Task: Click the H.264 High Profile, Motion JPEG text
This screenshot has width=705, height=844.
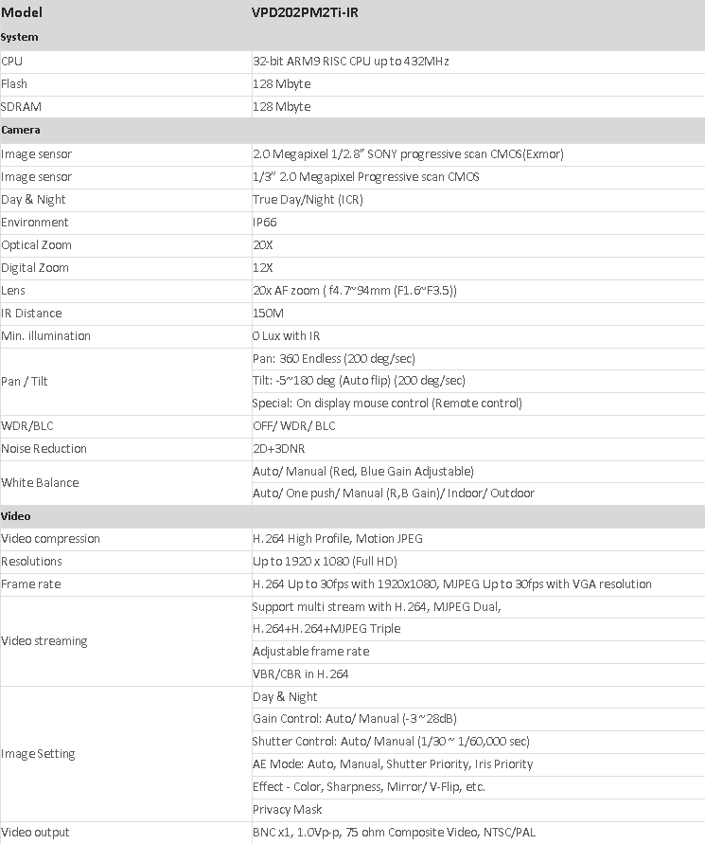Action: pyautogui.click(x=337, y=538)
